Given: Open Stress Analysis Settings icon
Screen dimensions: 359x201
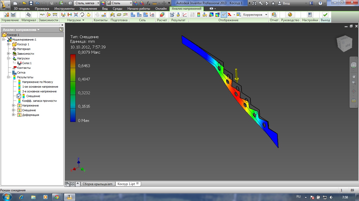Looking at the screenshot, I should [x=310, y=15].
